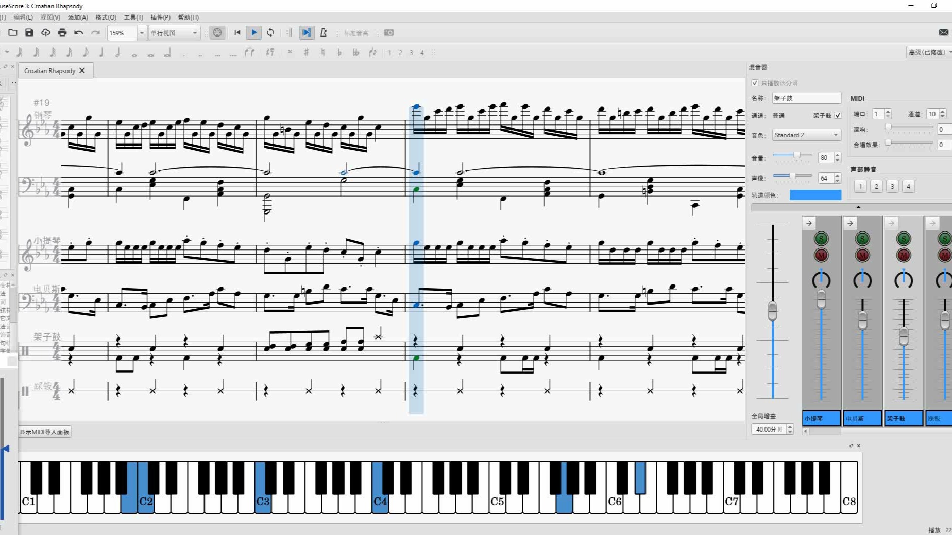
Task: Flip stem direction icon
Action: [373, 52]
